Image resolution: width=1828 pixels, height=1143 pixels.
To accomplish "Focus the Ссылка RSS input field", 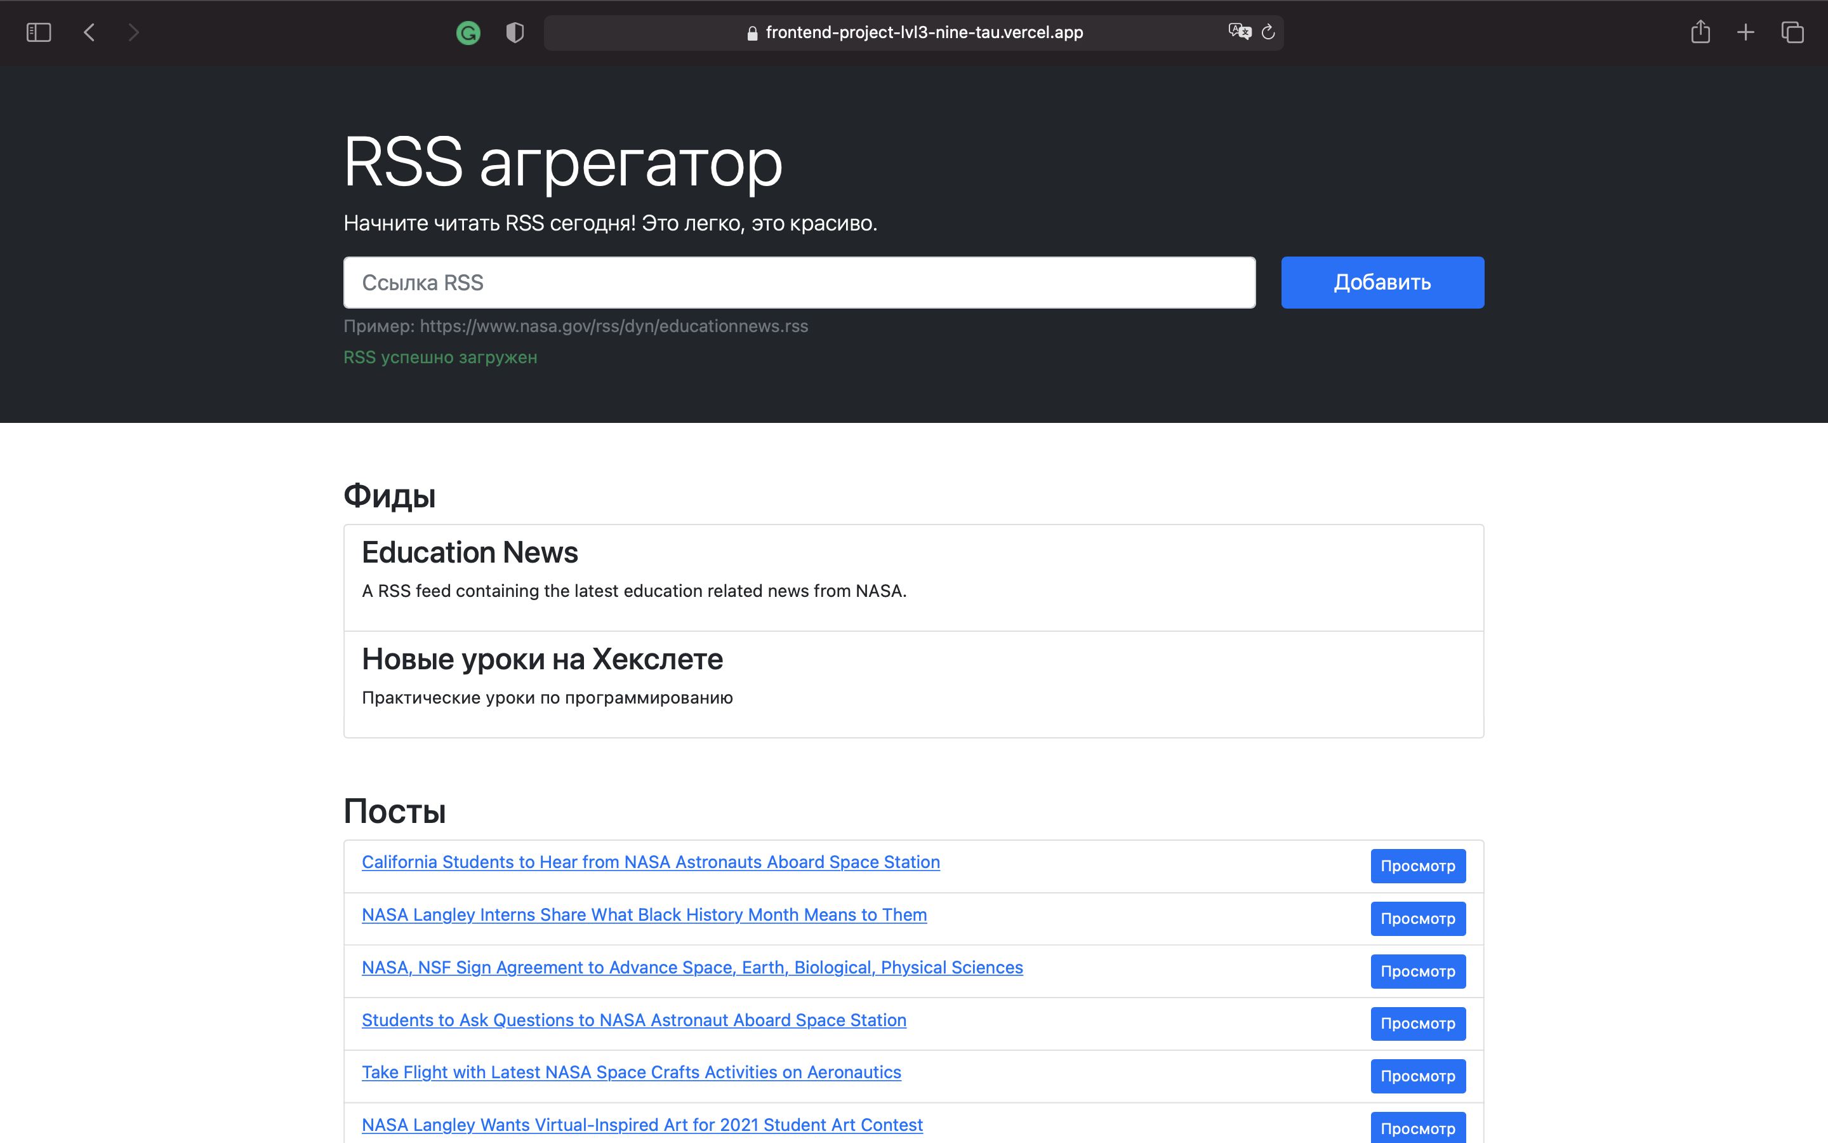I will pyautogui.click(x=799, y=283).
